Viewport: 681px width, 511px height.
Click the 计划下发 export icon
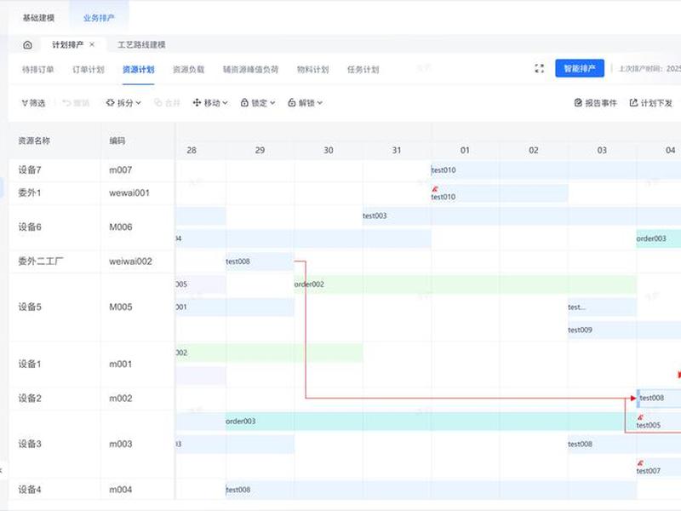[633, 103]
